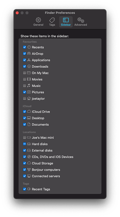Open the Tags preferences tag icon
The image size is (120, 217).
pos(52,20)
